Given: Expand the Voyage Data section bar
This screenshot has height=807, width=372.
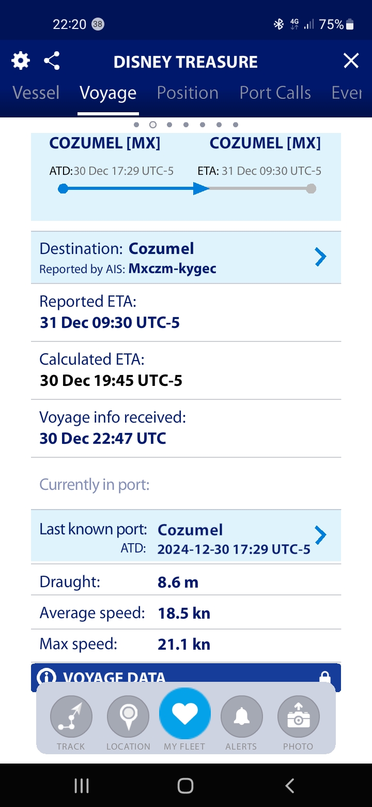Looking at the screenshot, I should tap(186, 678).
